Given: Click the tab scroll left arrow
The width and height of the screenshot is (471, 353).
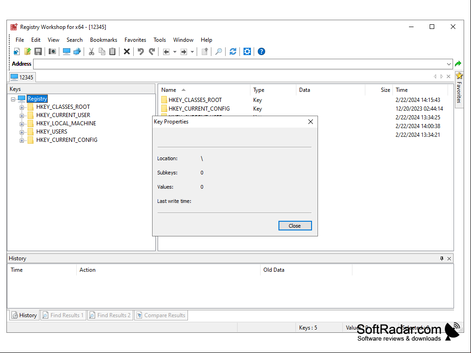Looking at the screenshot, I should [435, 77].
